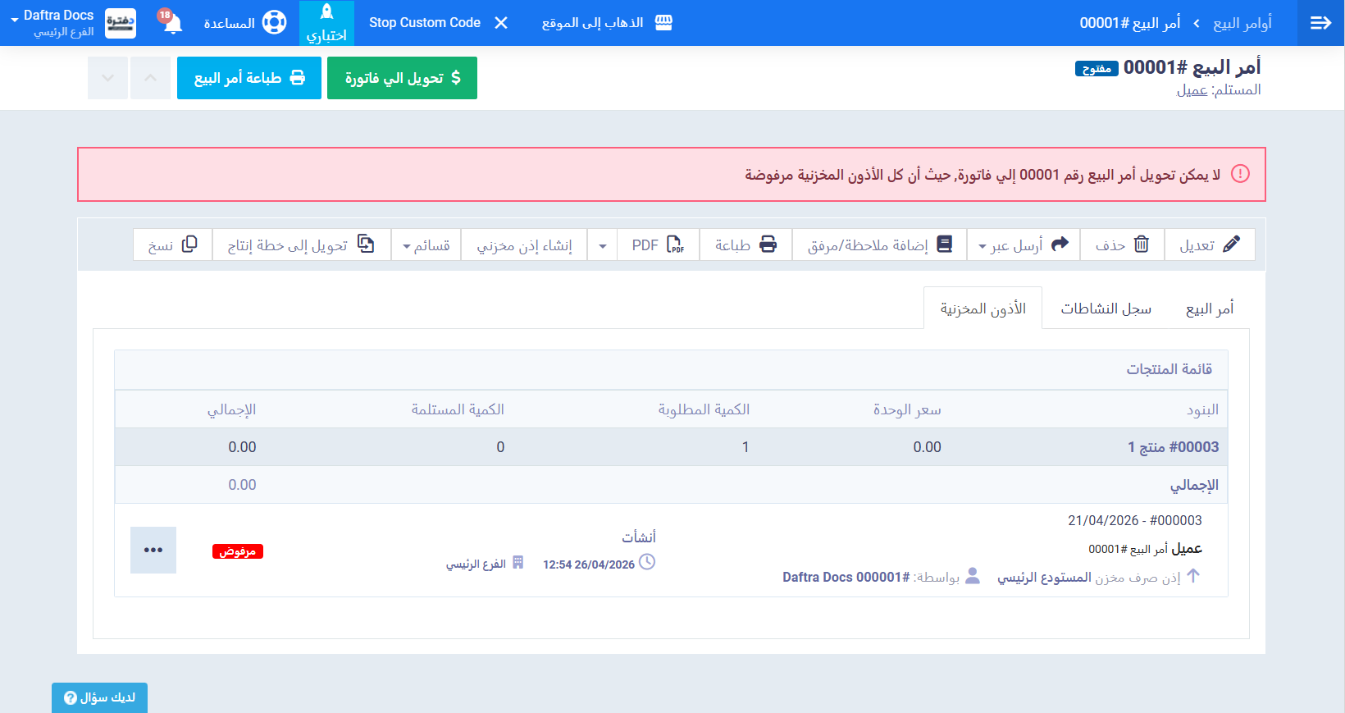Switch to the sales order tab
Image resolution: width=1345 pixels, height=713 pixels.
point(1209,309)
